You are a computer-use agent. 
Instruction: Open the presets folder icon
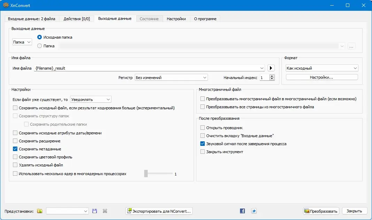coord(40,211)
